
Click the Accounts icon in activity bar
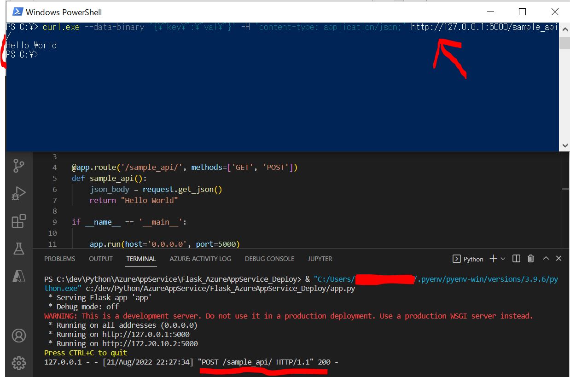point(18,336)
